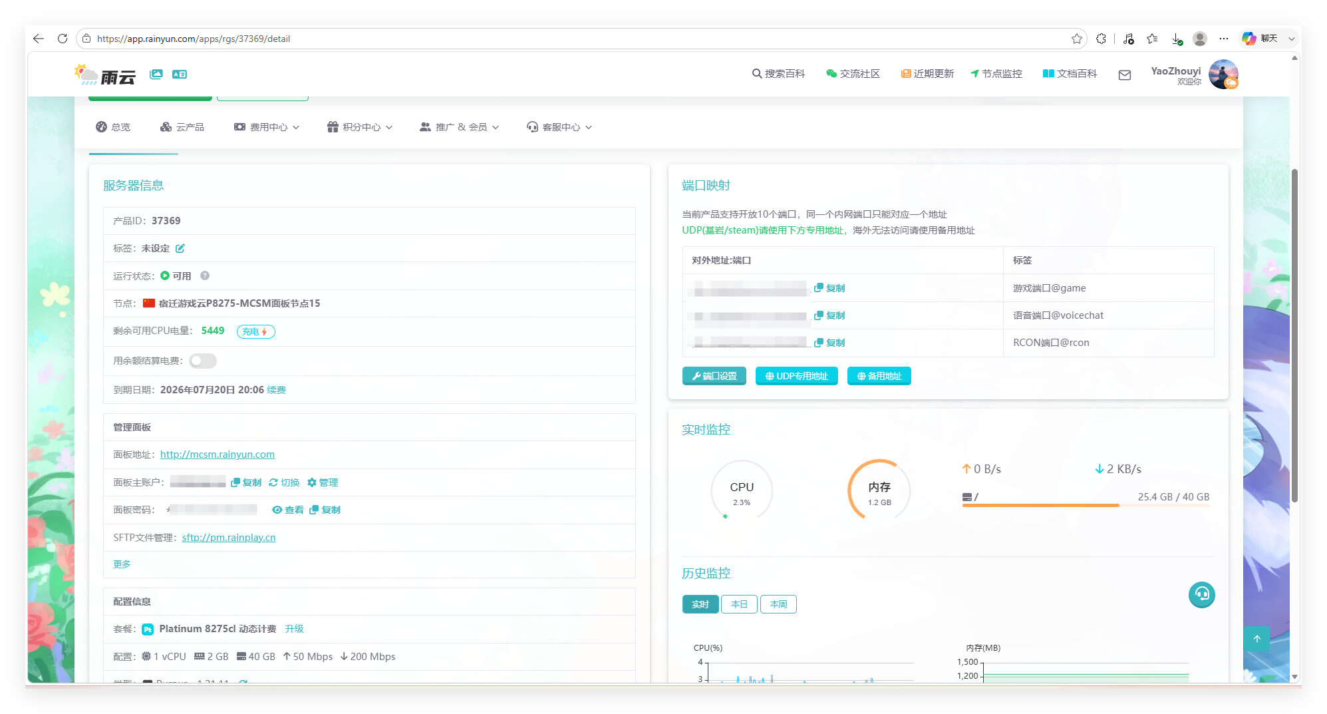Open the 端口设置 button
The width and height of the screenshot is (1327, 714).
714,376
